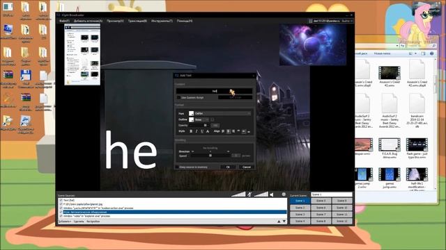Uncheck the Text (he) source

61,200
